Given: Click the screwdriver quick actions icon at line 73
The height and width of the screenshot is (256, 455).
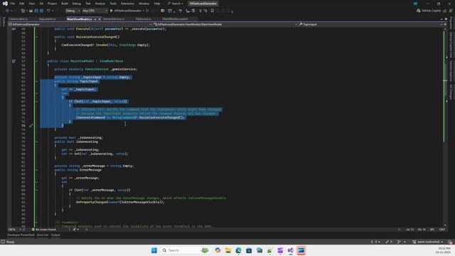Looking at the screenshot, I should (31, 126).
